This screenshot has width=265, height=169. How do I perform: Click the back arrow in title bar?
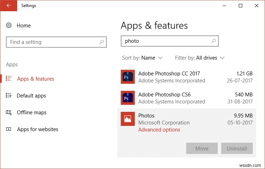[8, 6]
